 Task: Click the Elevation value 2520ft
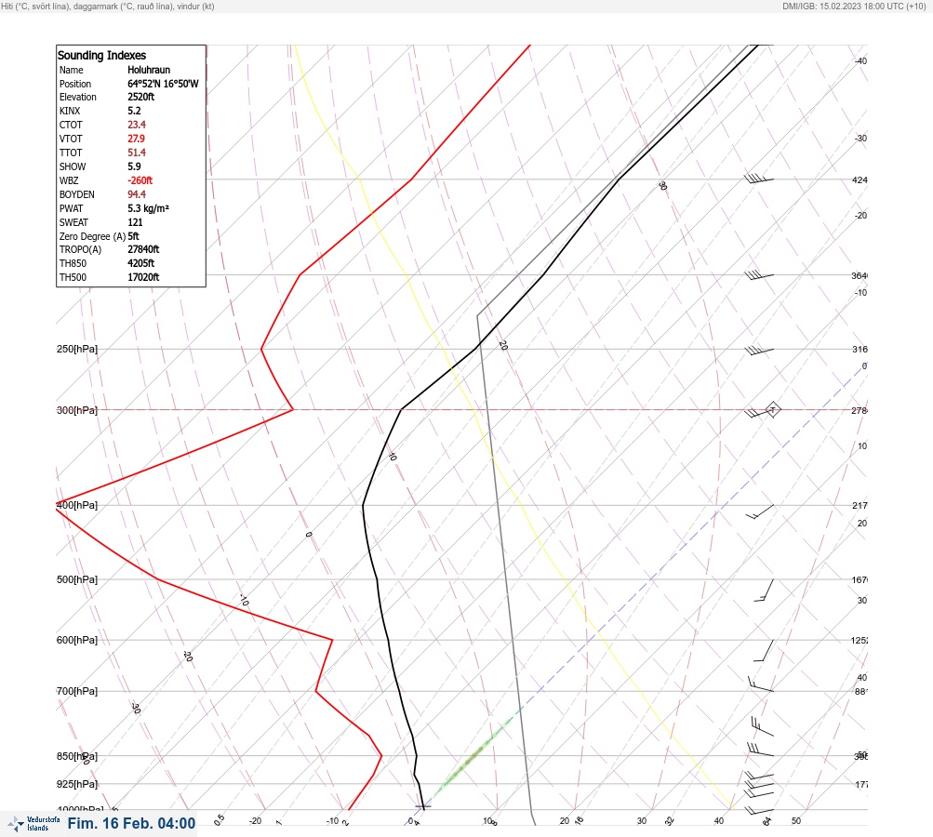(x=141, y=97)
